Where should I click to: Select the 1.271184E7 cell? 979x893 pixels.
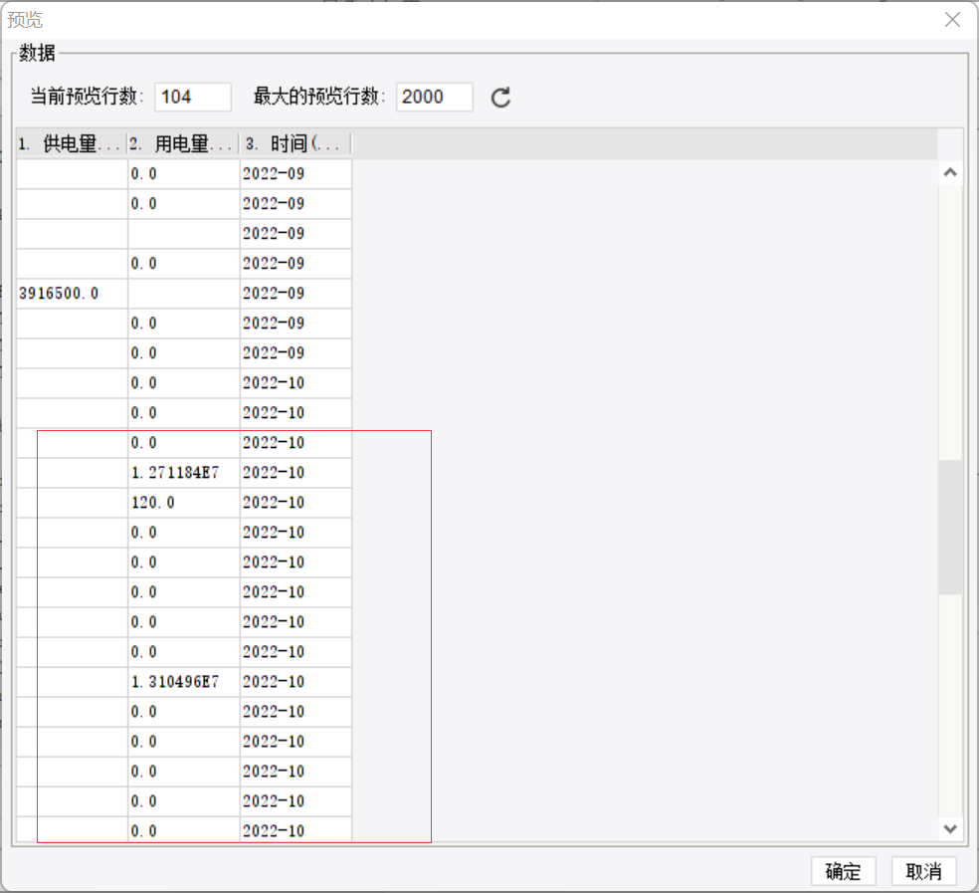(x=183, y=473)
